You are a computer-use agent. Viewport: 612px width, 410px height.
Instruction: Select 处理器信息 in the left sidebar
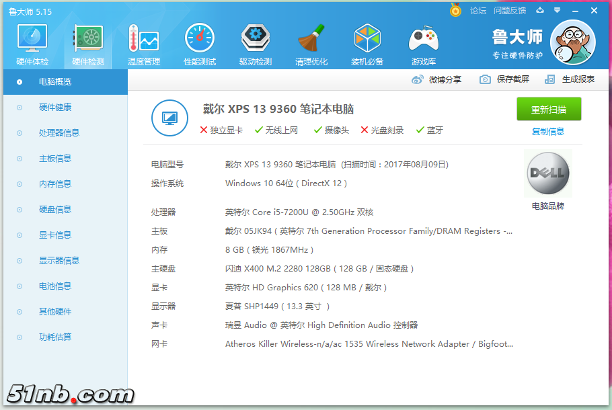point(59,133)
